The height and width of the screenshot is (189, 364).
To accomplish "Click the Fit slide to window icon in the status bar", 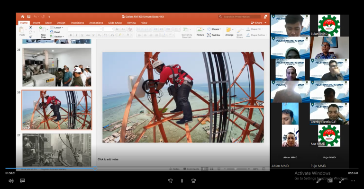I will [264, 169].
